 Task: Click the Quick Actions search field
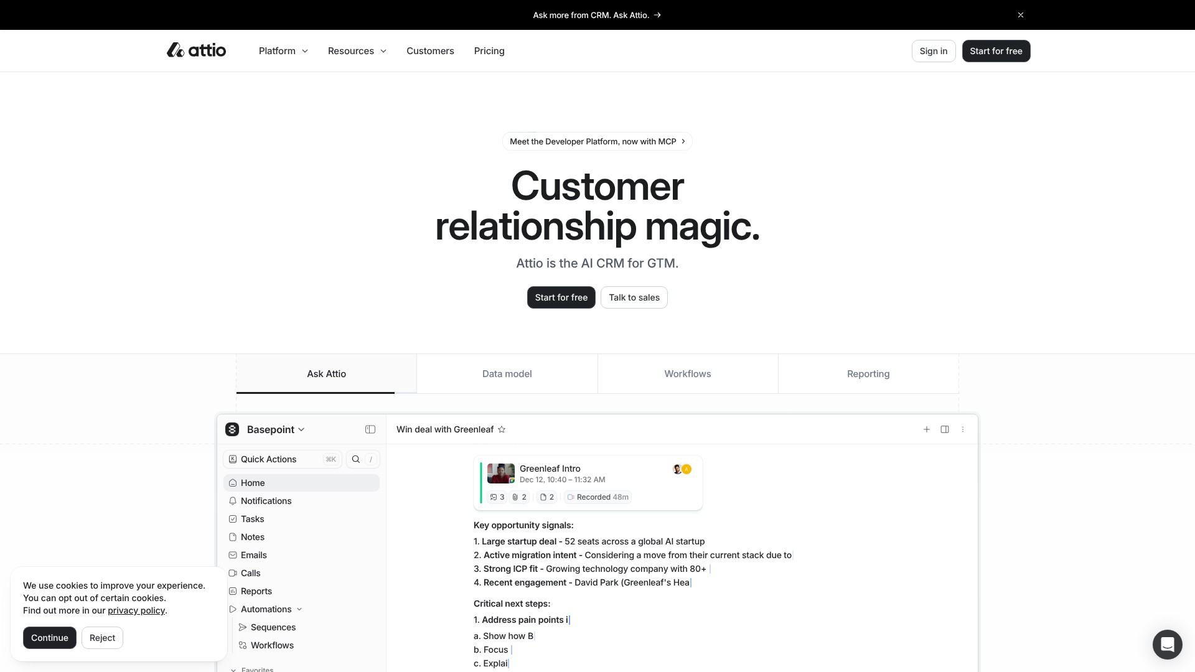(x=282, y=459)
